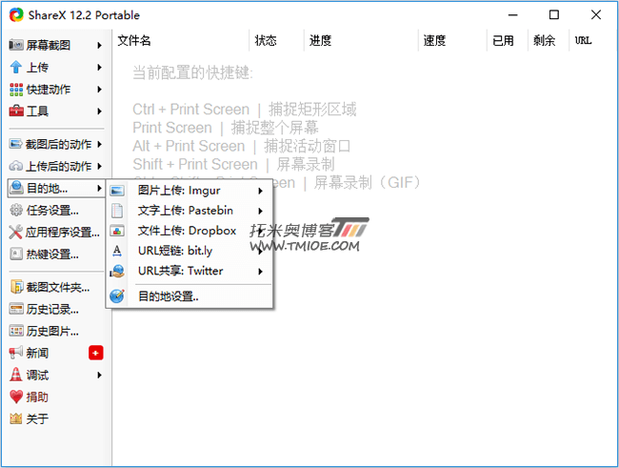
Task: Expand the Pastebin text uploader submenu arrow
Action: (261, 211)
